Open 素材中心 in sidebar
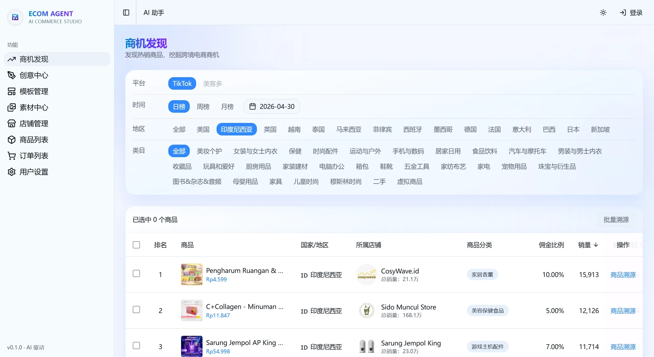 coord(57,108)
